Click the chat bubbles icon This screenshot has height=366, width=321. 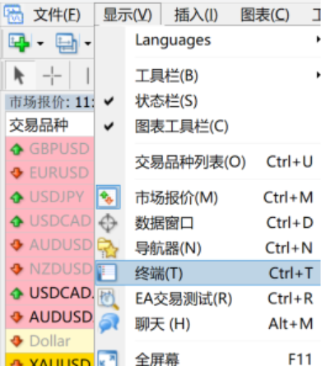(109, 323)
